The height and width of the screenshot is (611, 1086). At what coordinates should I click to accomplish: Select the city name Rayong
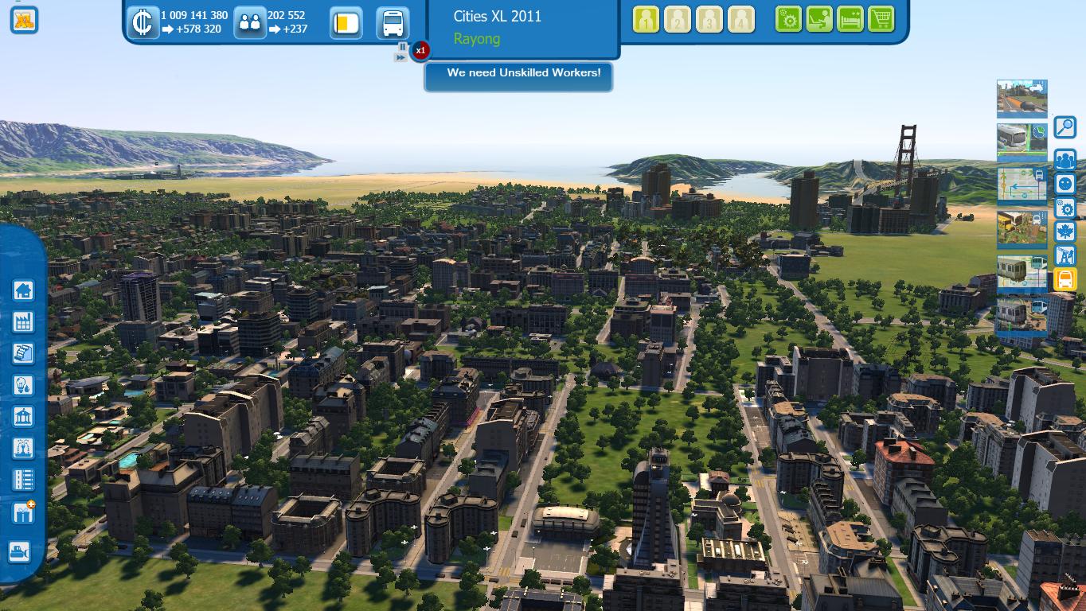[x=477, y=38]
